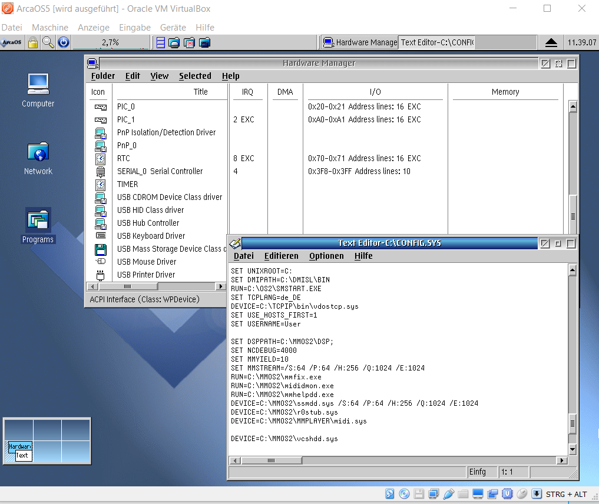
Task: Click the Memory column header
Action: coord(505,92)
